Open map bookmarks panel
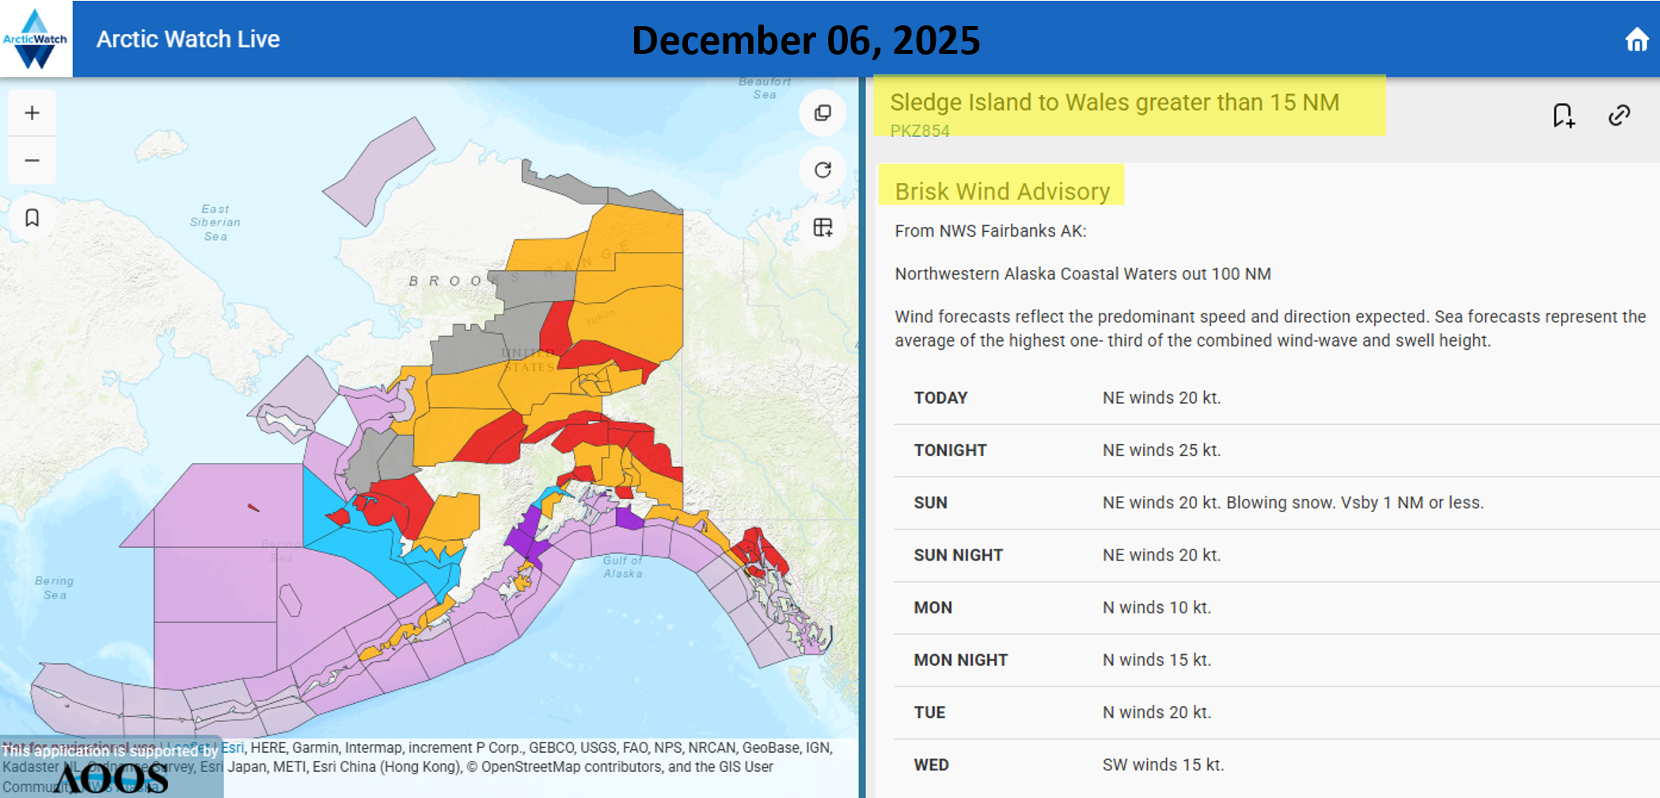Image resolution: width=1660 pixels, height=798 pixels. click(x=32, y=218)
